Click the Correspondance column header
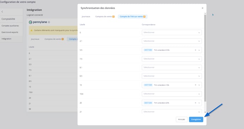The height and width of the screenshot is (129, 244). (149, 25)
